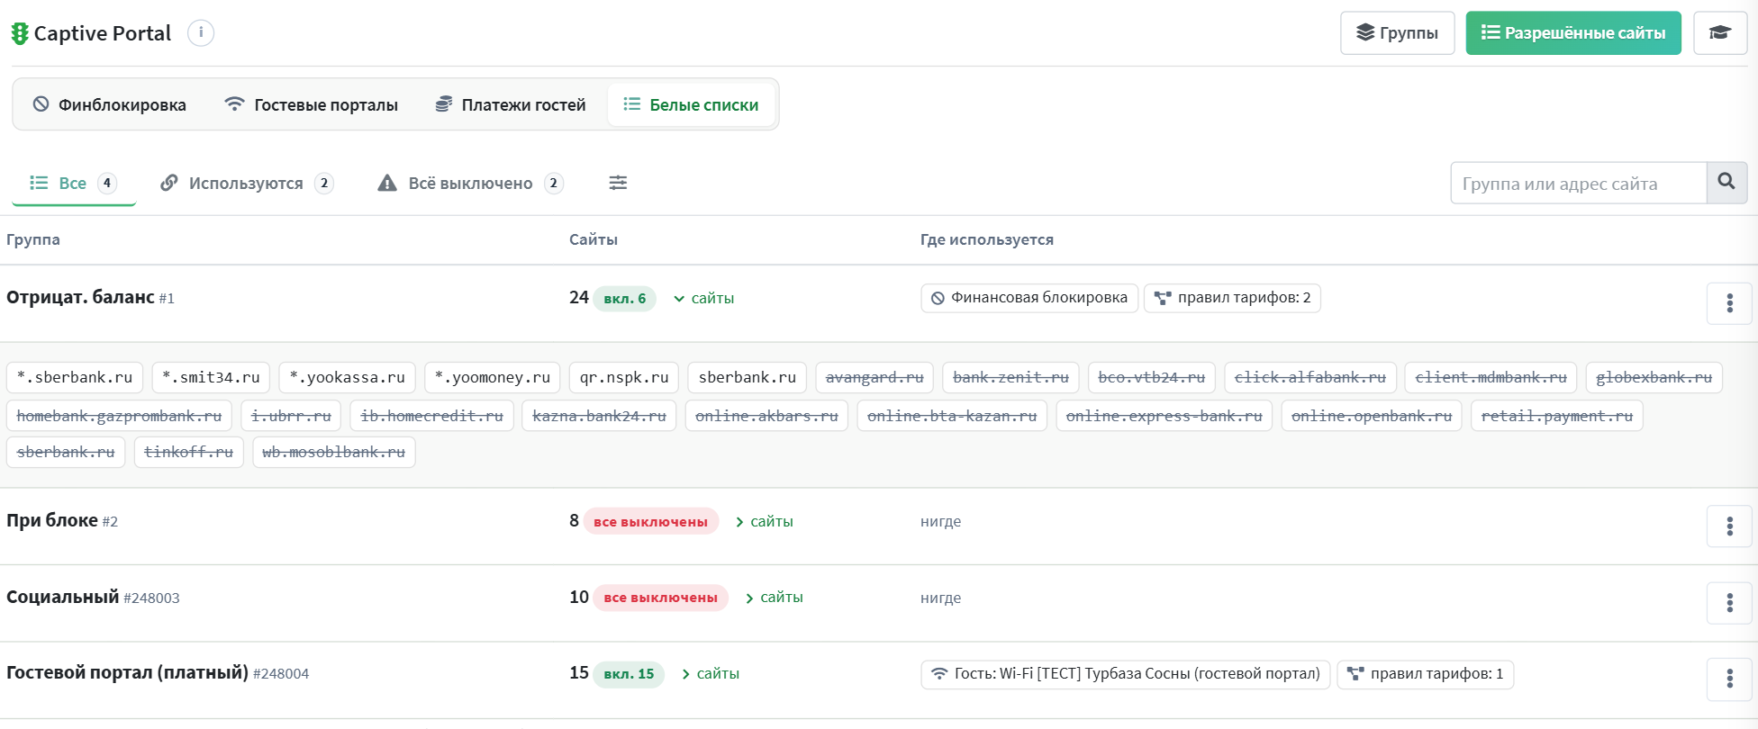
Task: Click the qr.nspk.ru site chip
Action: (624, 377)
